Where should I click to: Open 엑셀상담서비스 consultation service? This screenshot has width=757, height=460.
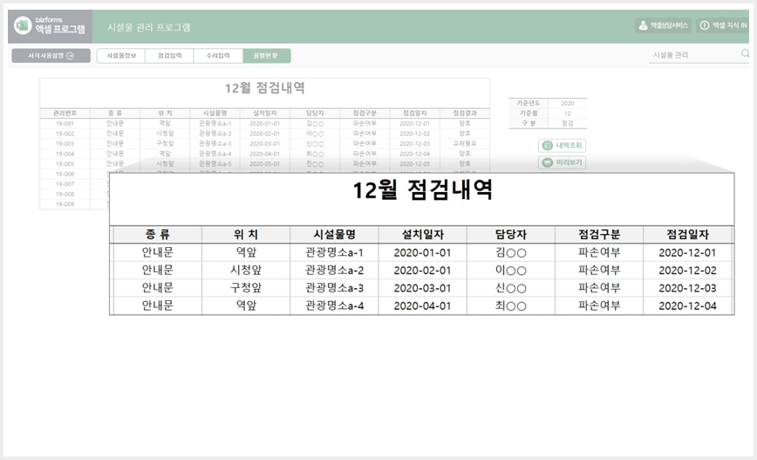click(x=663, y=25)
